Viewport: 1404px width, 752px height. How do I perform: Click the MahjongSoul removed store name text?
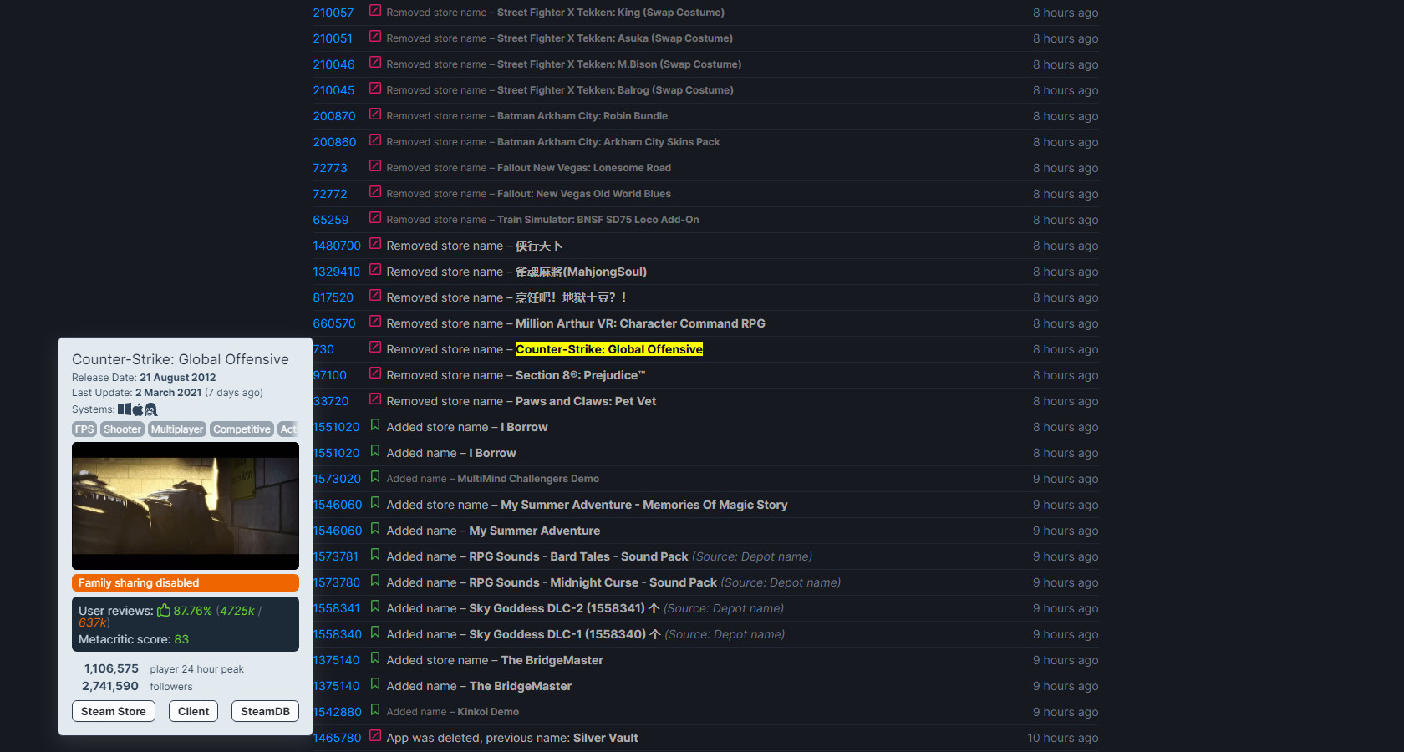click(x=581, y=272)
